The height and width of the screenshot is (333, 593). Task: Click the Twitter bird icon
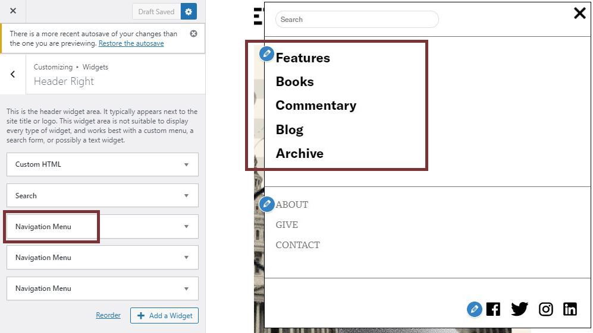[519, 309]
